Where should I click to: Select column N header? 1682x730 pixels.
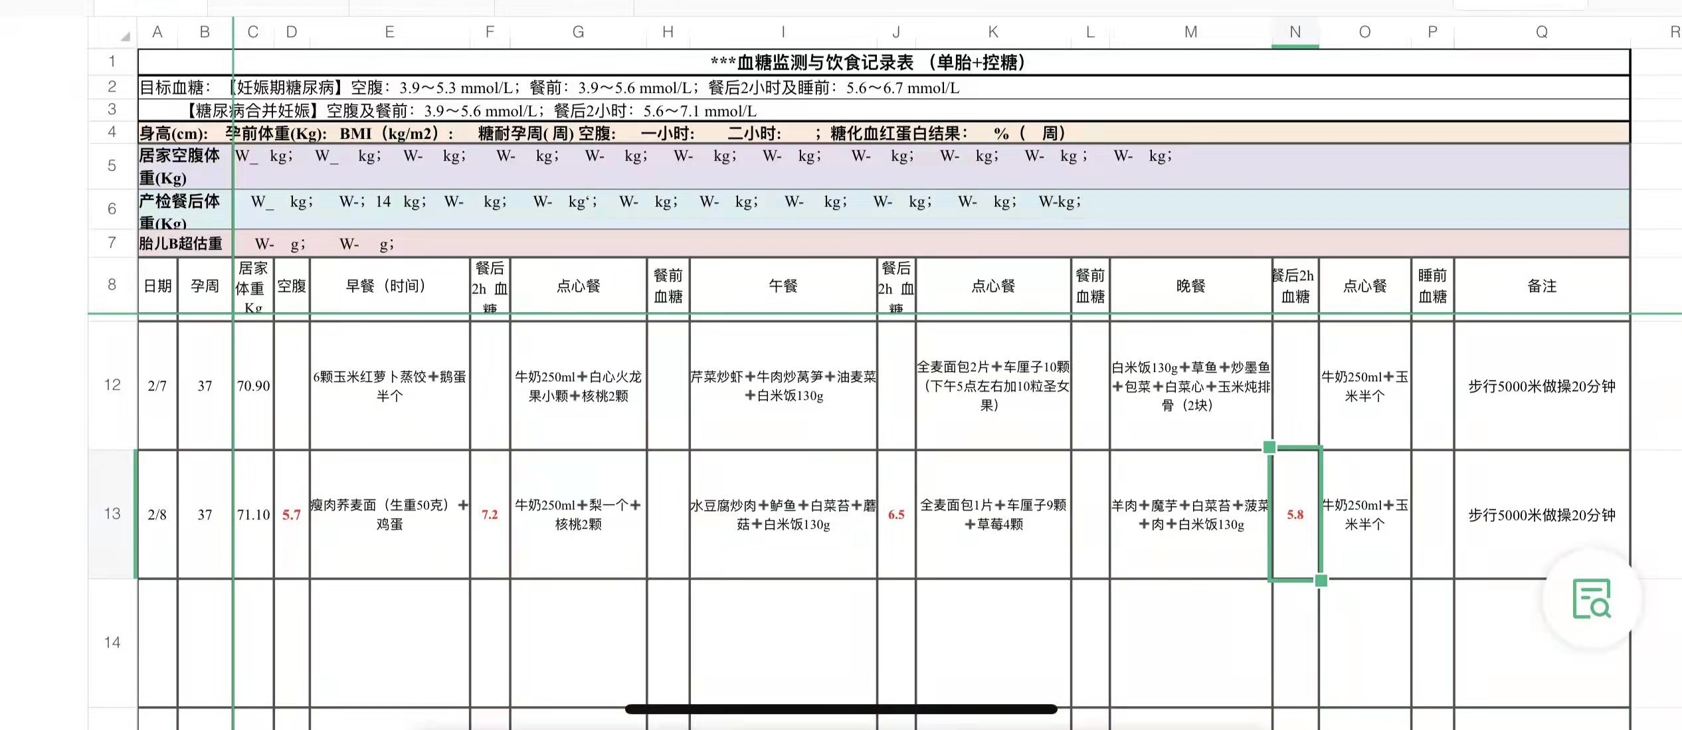coord(1295,32)
